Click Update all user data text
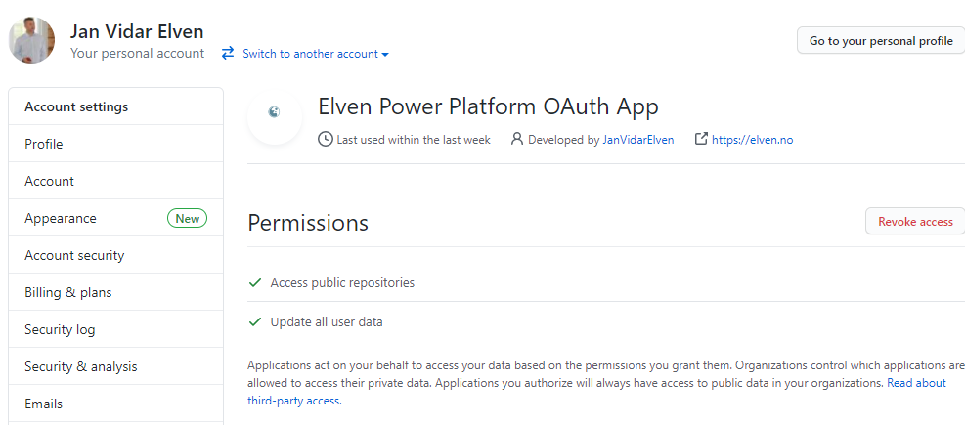Viewport: 965px width, 425px height. point(327,321)
